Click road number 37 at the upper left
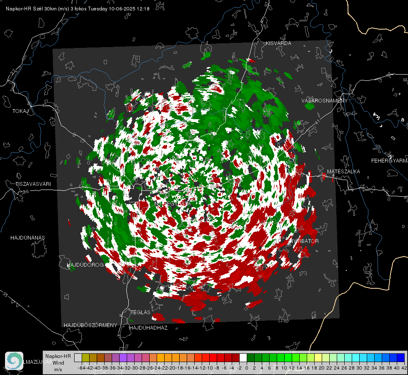The height and width of the screenshot is (375, 408). pyautogui.click(x=13, y=72)
